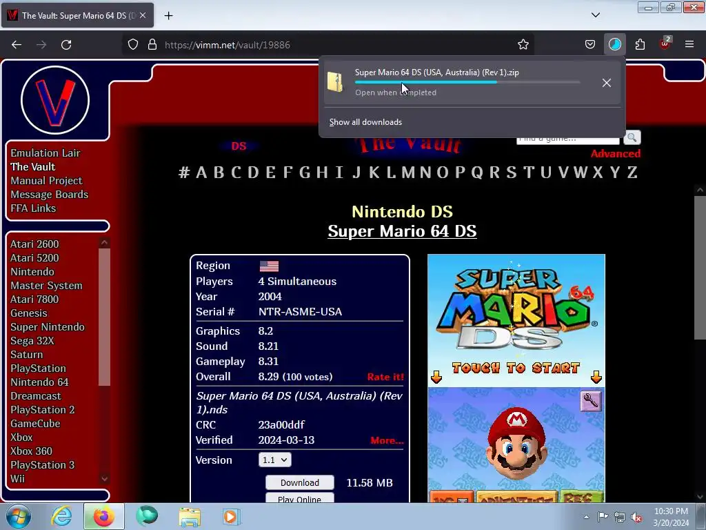This screenshot has height=530, width=706.
Task: Open tracking protection shield icon
Action: tap(133, 45)
